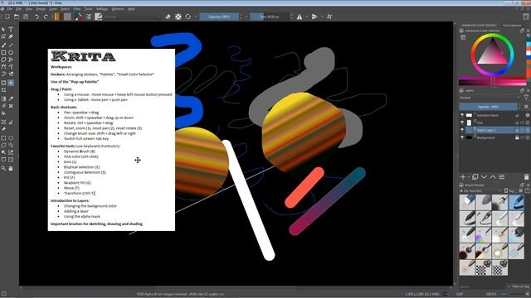The image size is (531, 298).
Task: Select the Measure tool
Action: [x=11, y=122]
